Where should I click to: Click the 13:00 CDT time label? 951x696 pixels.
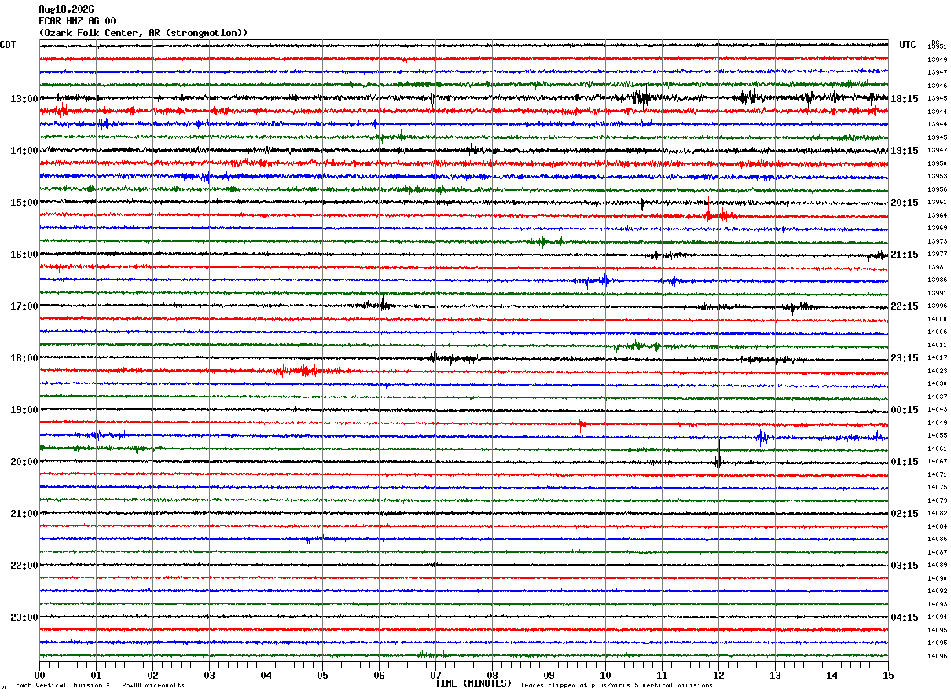(24, 99)
